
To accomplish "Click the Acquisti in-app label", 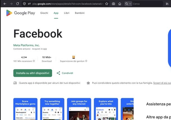I will pos(40,49).
